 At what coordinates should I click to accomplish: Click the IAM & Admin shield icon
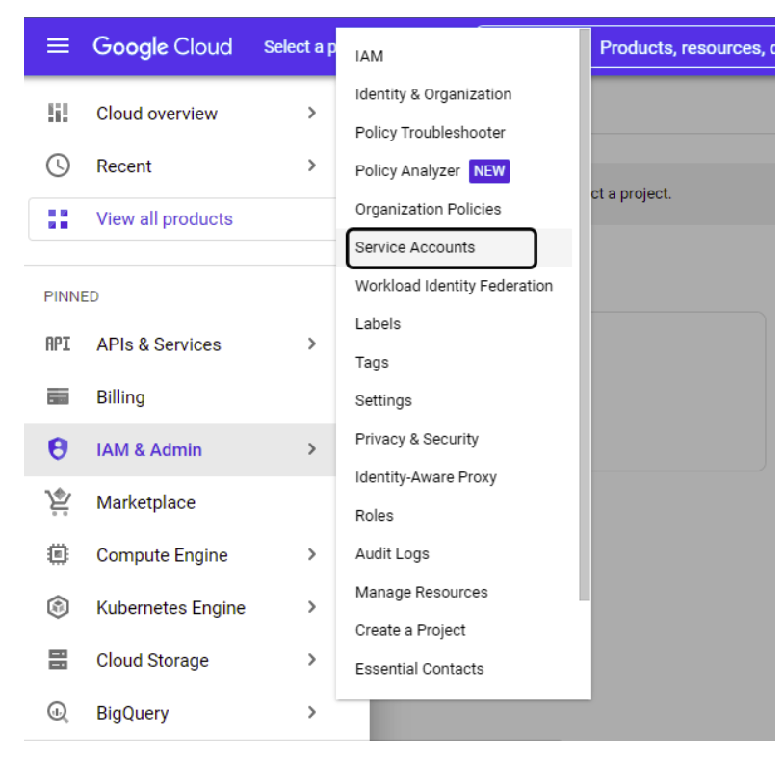58,448
